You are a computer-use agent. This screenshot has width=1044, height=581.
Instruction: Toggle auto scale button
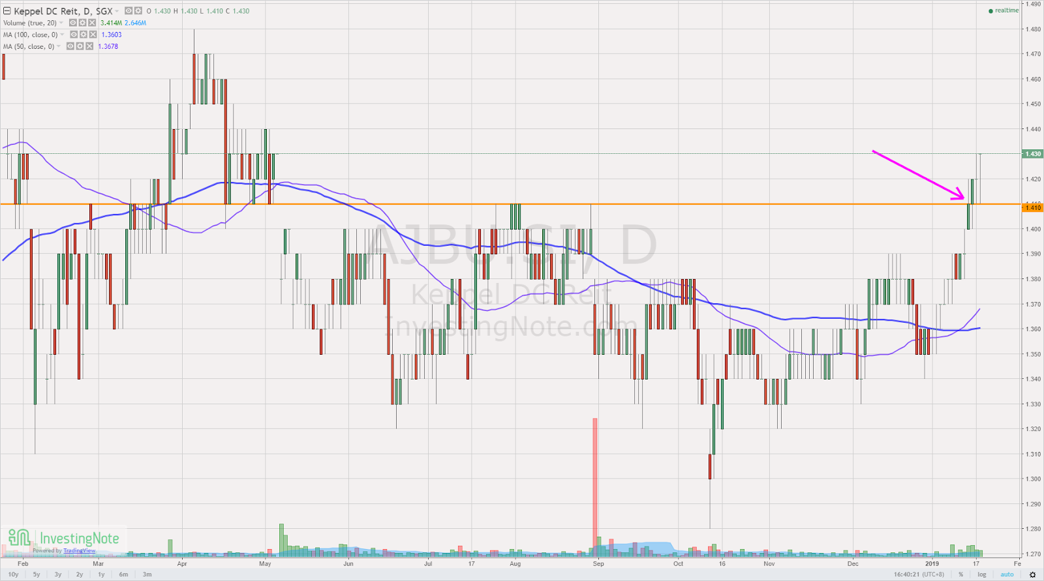1007,574
